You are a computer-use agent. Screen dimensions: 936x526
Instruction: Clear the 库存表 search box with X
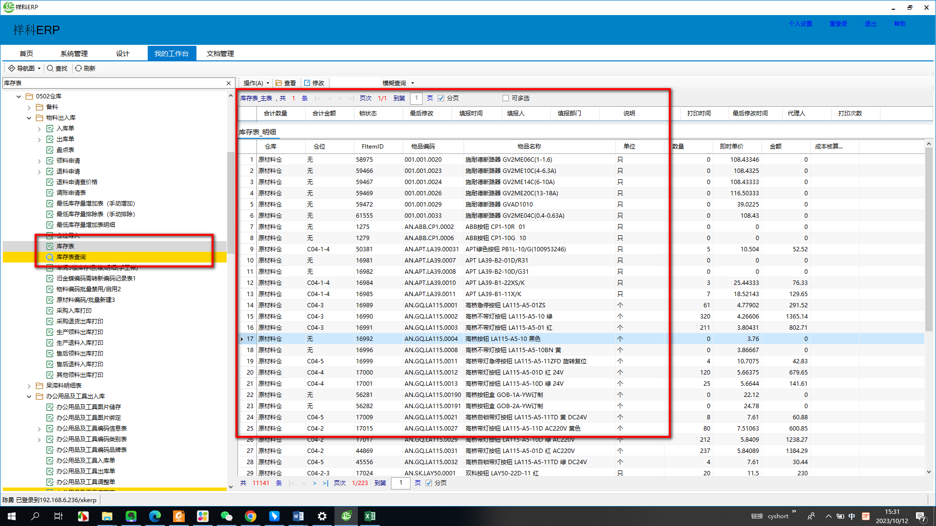(229, 83)
